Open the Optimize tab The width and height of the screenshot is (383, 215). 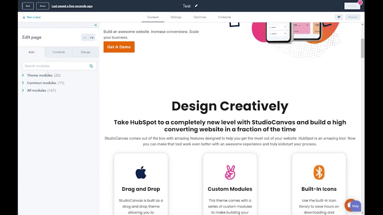coord(200,17)
